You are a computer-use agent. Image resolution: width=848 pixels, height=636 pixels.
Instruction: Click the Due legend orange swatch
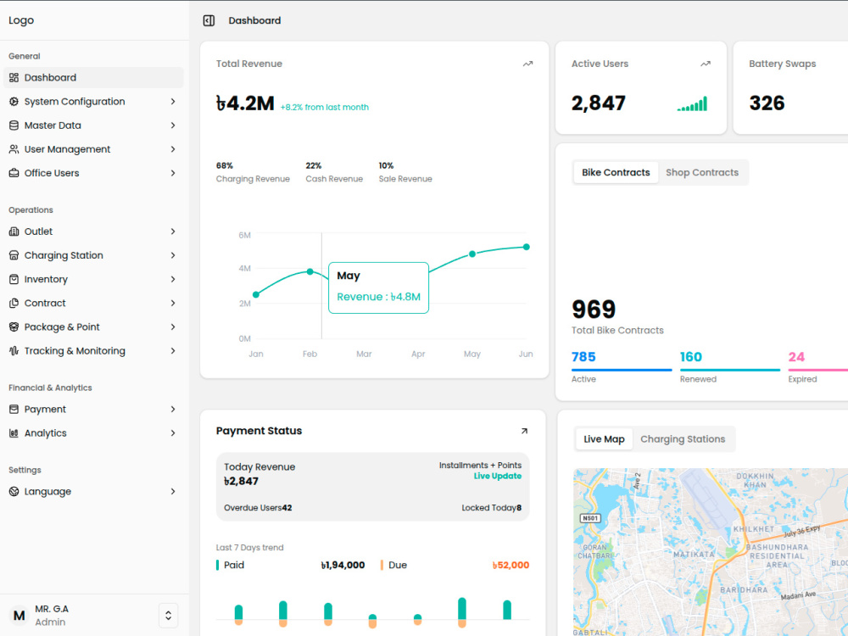pos(382,565)
